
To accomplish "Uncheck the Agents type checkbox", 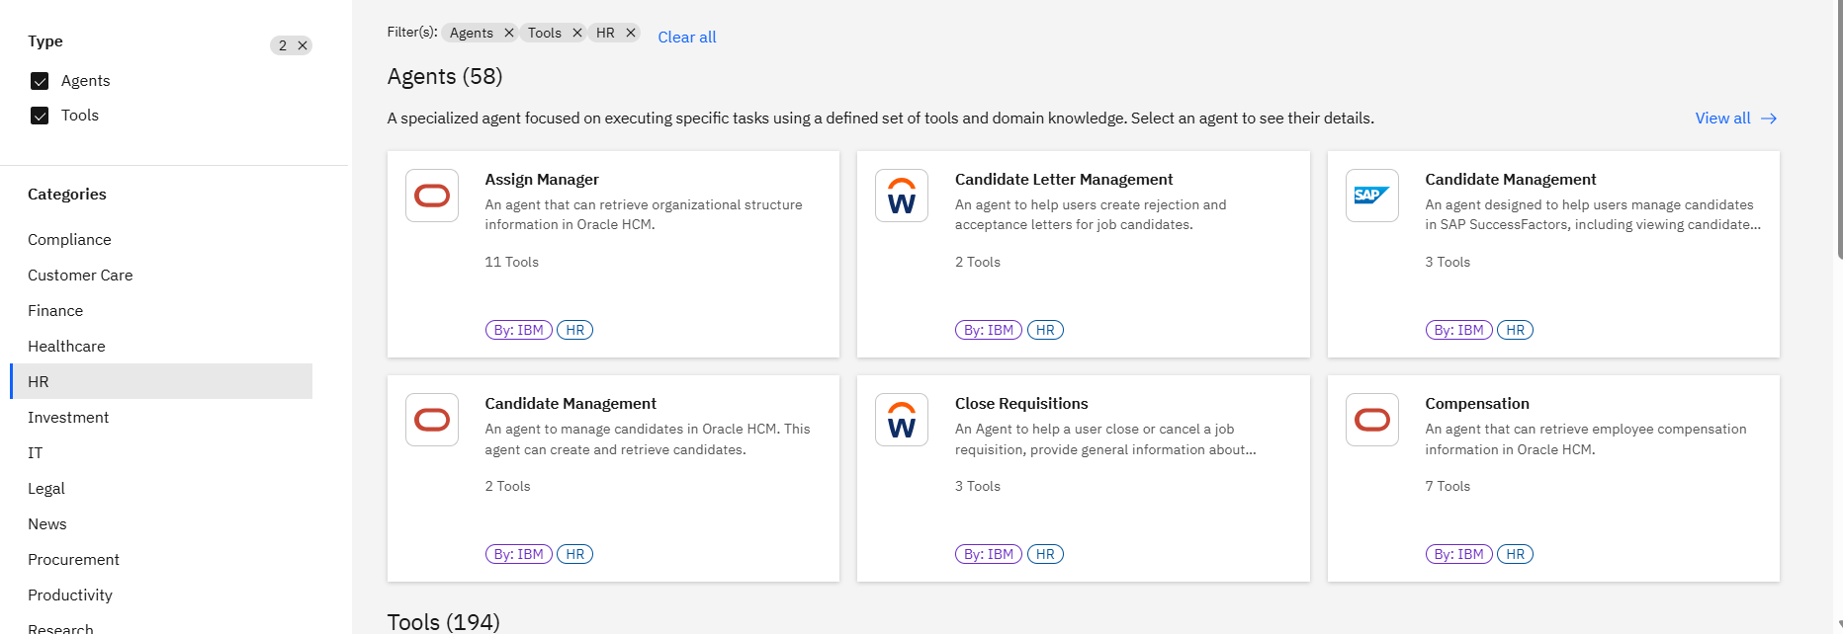I will 40,81.
